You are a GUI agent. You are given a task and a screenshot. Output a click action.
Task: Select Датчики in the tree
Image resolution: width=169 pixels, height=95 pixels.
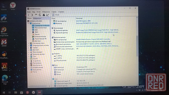click(x=36, y=41)
